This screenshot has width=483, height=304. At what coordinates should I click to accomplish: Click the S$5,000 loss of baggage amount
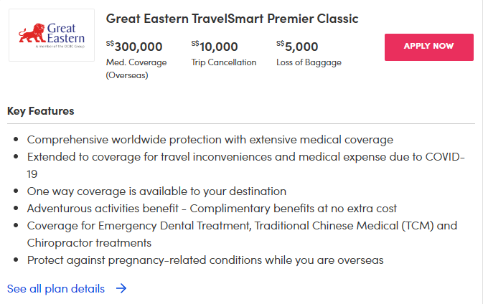tap(297, 47)
